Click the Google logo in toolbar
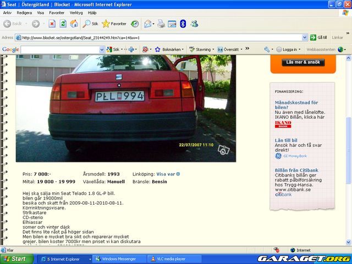 pos(10,50)
